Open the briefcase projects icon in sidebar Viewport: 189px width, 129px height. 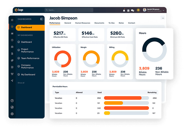pos(12,47)
